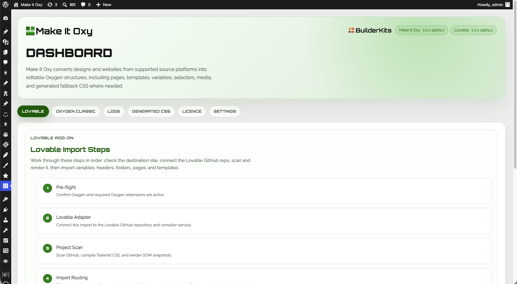The height and width of the screenshot is (284, 517).
Task: Click the home icon beside Make it Oxy
Action: point(16,5)
